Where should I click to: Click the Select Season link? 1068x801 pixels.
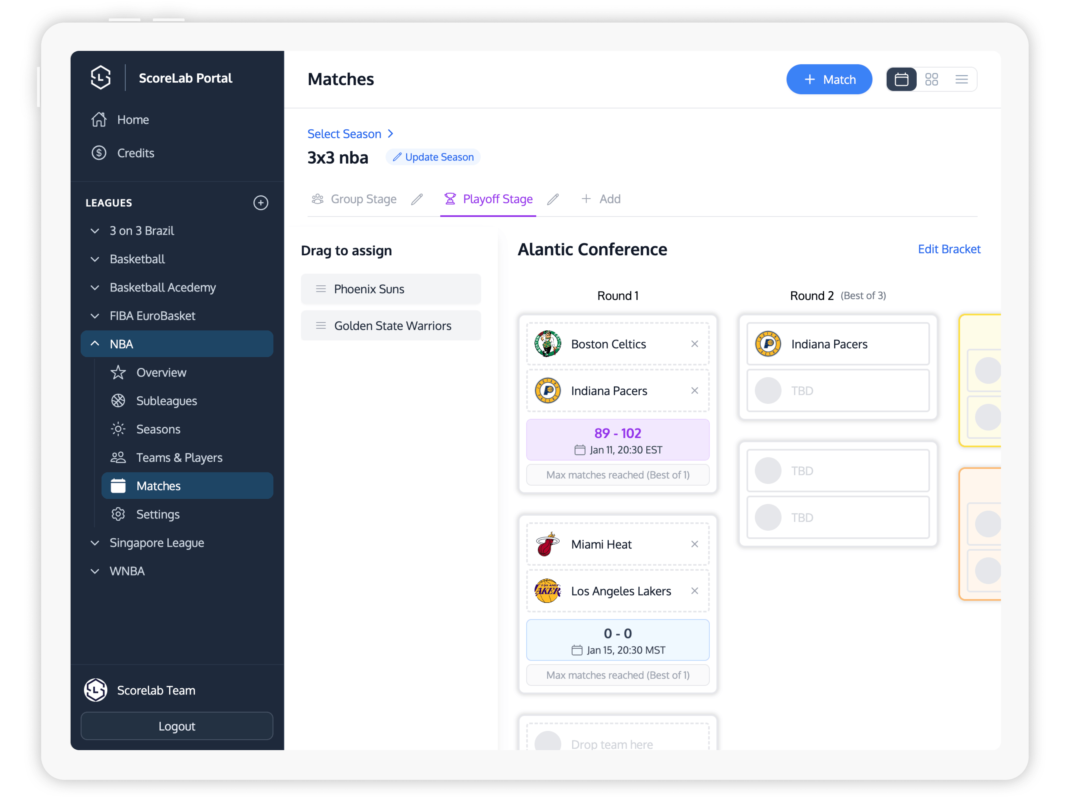(x=350, y=134)
